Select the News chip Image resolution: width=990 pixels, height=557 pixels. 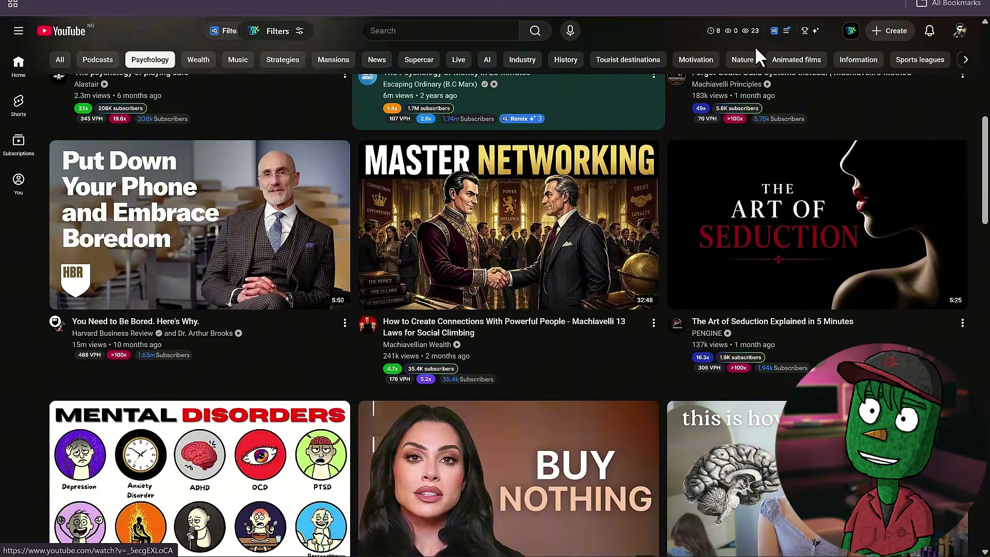tap(377, 60)
